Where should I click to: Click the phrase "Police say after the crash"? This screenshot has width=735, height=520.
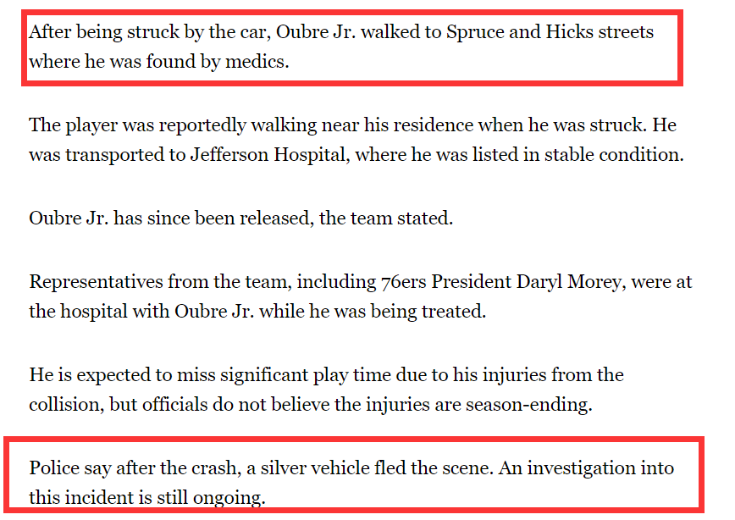135,468
